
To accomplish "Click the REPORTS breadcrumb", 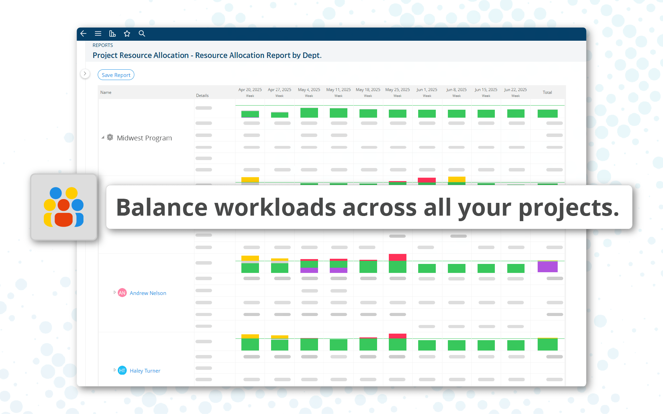I will (103, 45).
